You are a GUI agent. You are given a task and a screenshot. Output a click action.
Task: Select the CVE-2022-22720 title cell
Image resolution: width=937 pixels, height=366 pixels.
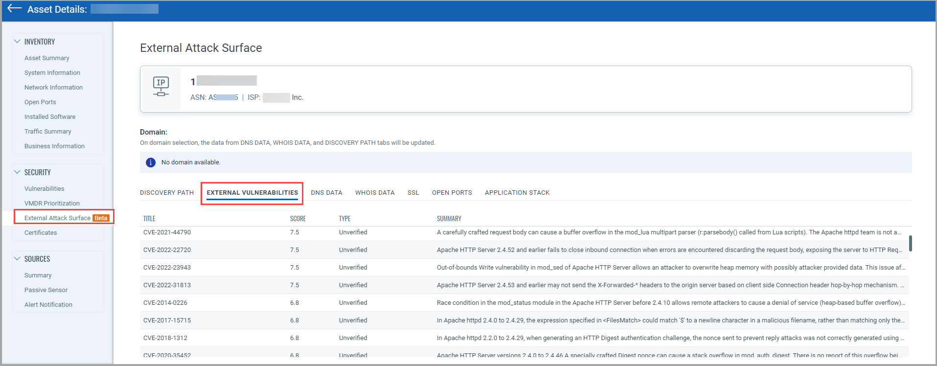(x=167, y=250)
